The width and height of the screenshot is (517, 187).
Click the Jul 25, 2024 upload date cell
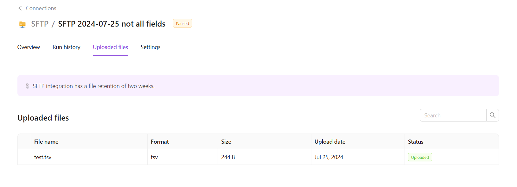[329, 157]
